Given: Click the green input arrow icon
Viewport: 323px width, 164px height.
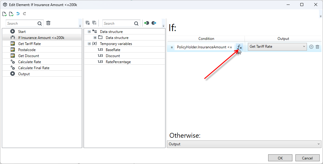Looking at the screenshot, I should pos(146,23).
